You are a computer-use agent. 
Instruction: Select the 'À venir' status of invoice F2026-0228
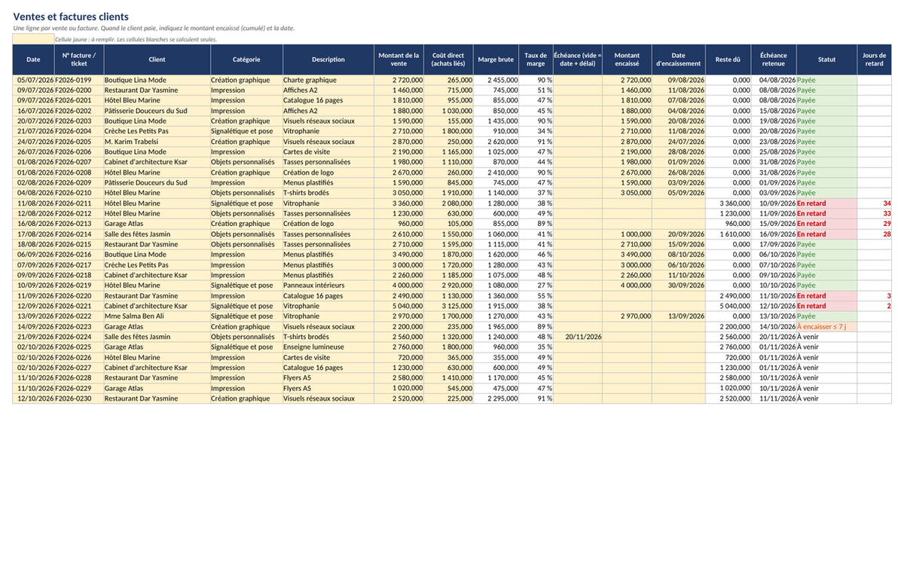pyautogui.click(x=826, y=378)
